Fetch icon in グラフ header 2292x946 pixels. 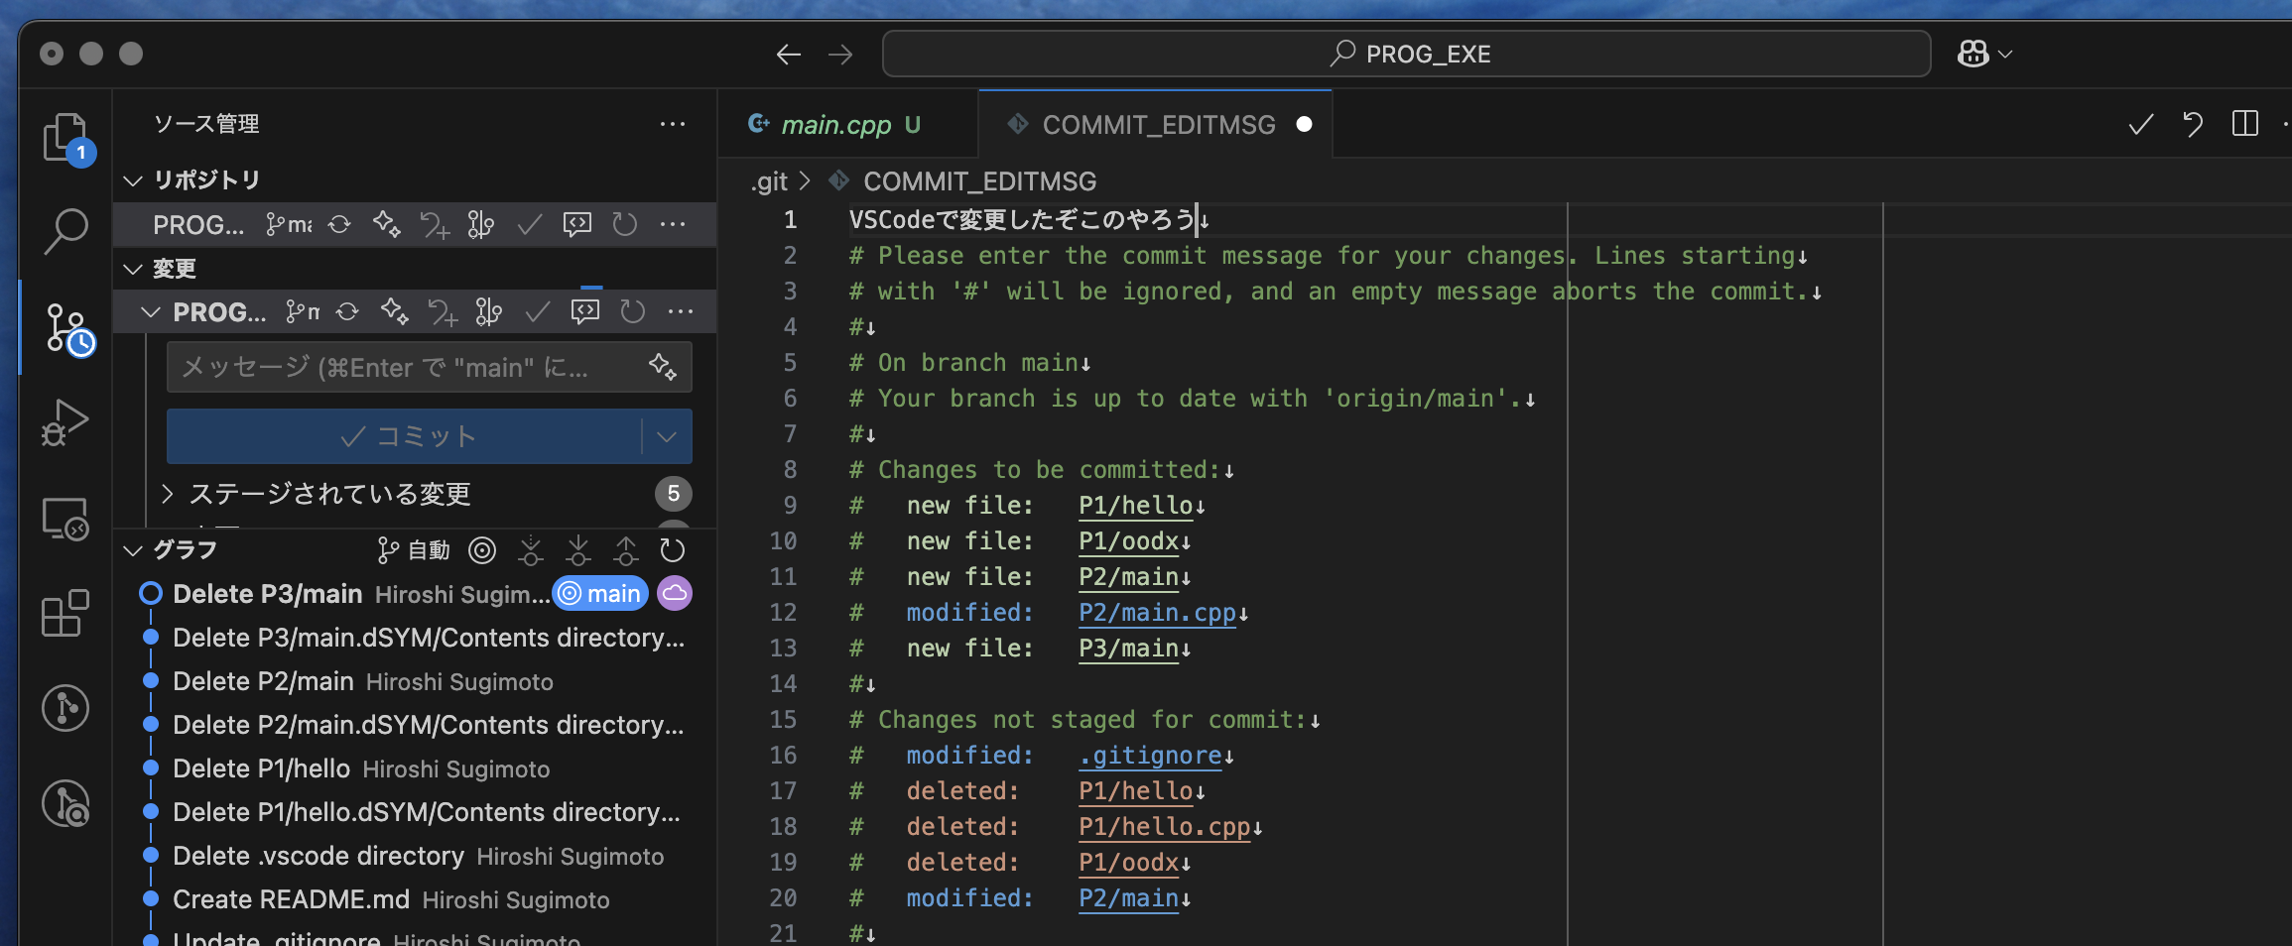pos(531,550)
